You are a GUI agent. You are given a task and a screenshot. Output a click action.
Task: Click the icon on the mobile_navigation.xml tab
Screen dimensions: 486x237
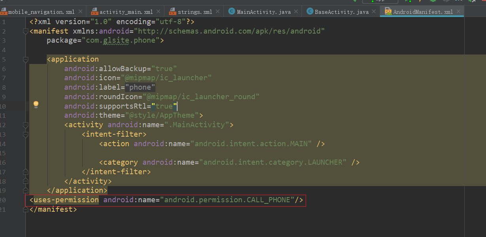coord(4,11)
